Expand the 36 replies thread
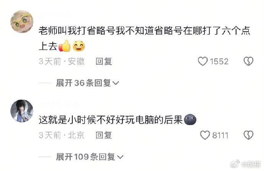Screen dimensions: 264x171 pyautogui.click(x=87, y=83)
